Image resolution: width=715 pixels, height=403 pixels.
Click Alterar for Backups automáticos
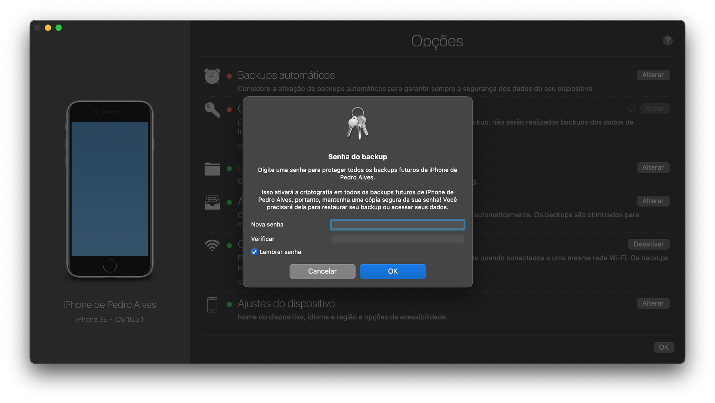pos(653,75)
